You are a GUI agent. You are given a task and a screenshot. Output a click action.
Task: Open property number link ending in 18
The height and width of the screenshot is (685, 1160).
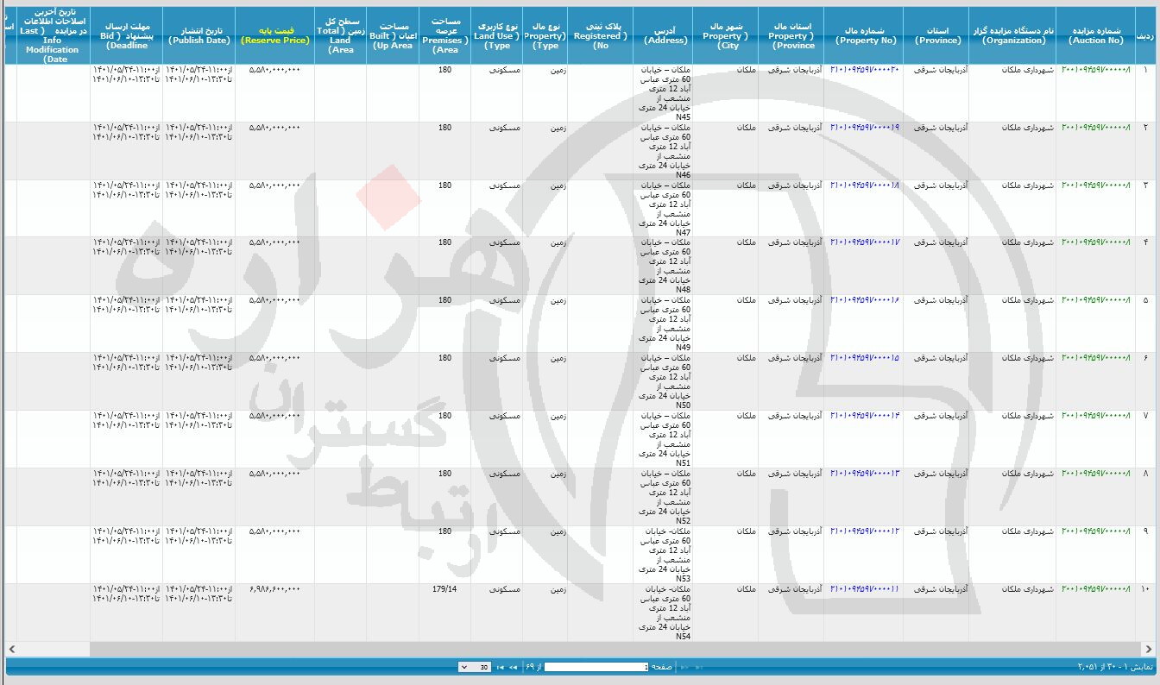click(x=864, y=185)
